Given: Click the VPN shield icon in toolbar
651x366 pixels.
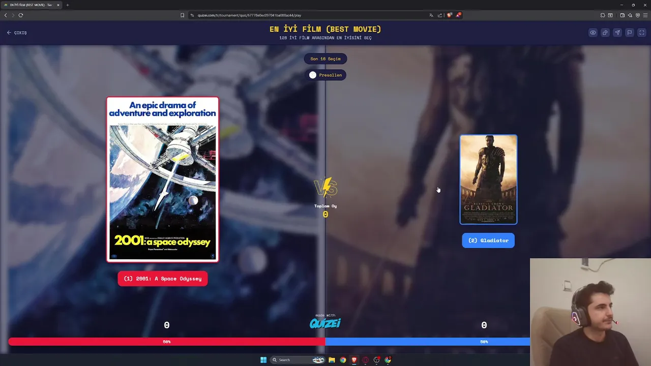Looking at the screenshot, I should (x=638, y=15).
